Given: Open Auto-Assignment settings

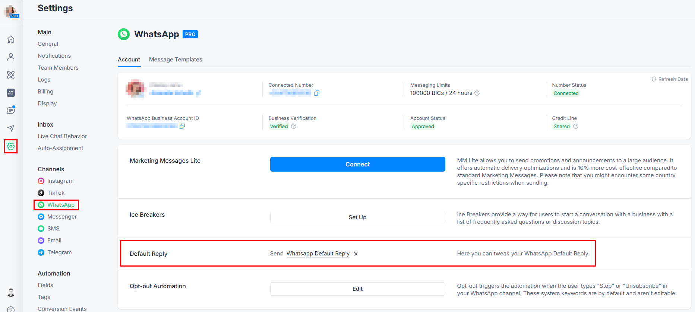Looking at the screenshot, I should click(x=60, y=148).
